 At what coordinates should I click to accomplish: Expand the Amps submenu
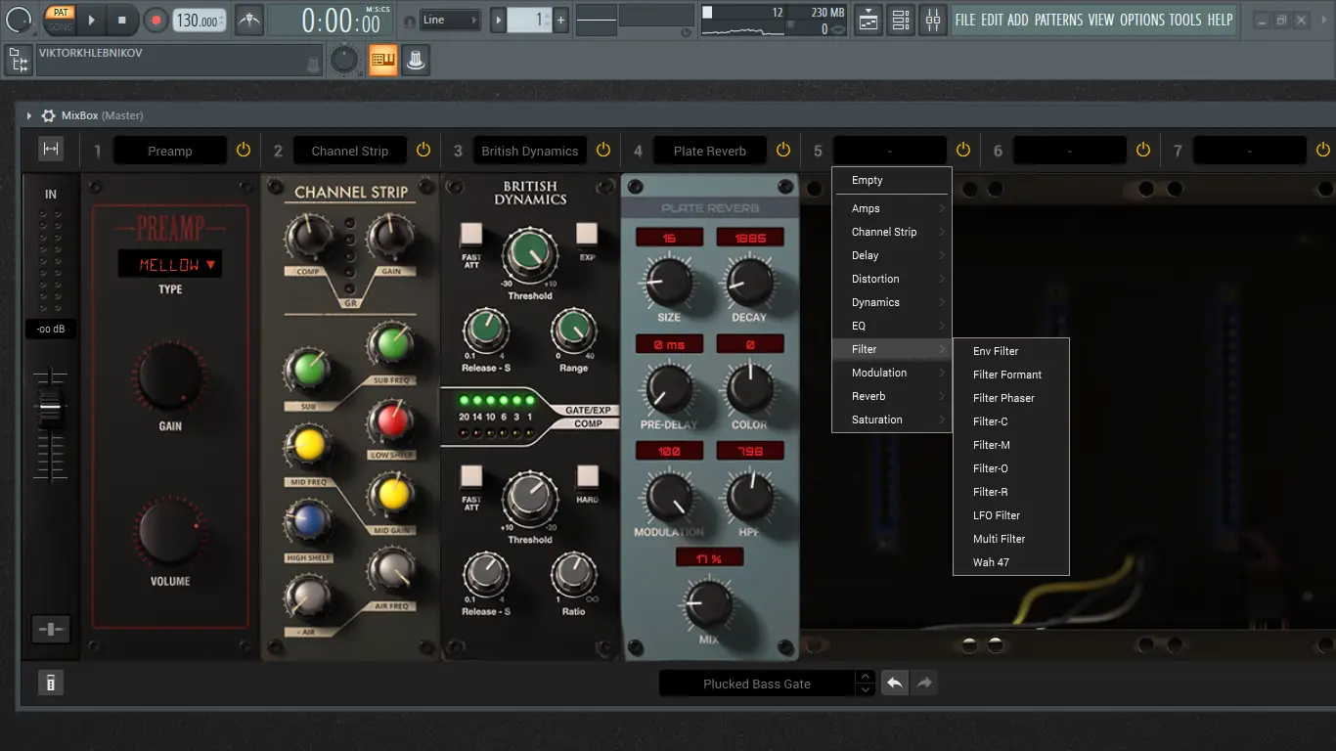click(892, 208)
